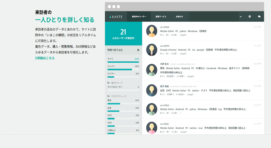Click the すべて progress bar
The height and width of the screenshot is (148, 271).
click(123, 62)
